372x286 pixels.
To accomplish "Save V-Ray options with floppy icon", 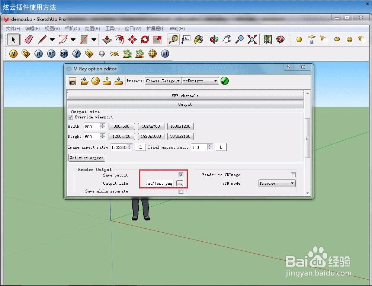I will click(73, 81).
